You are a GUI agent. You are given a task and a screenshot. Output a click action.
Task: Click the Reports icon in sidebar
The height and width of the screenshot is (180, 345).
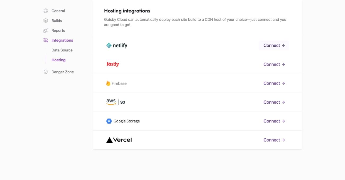tap(46, 30)
